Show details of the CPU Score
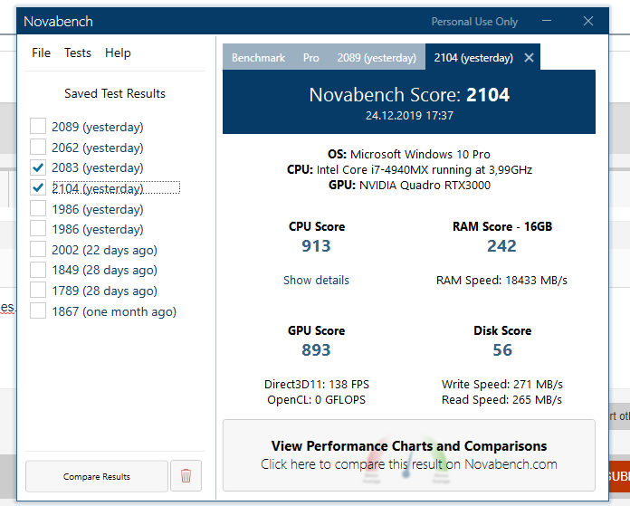This screenshot has width=630, height=506. [x=316, y=280]
